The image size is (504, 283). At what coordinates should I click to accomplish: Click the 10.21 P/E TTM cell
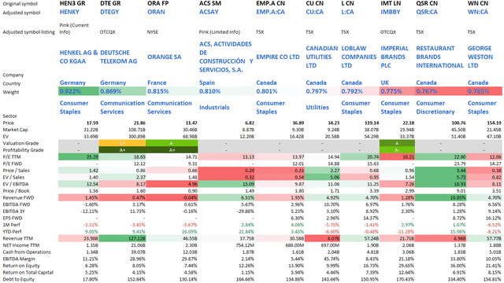397,157
